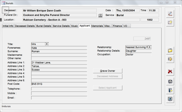Click the edit record pencil icon
Viewport: 182px width, 112px height.
click(x=170, y=14)
